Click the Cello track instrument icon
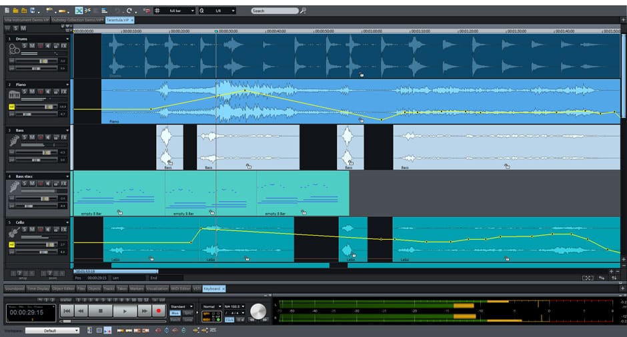This screenshot has width=627, height=337. click(x=13, y=233)
